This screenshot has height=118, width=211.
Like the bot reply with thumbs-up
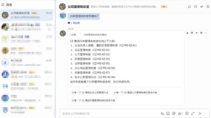pos(187,33)
